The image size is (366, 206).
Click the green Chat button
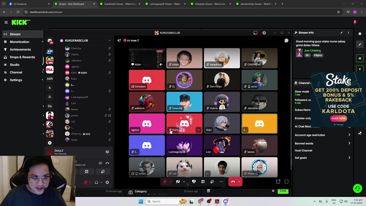point(283,191)
